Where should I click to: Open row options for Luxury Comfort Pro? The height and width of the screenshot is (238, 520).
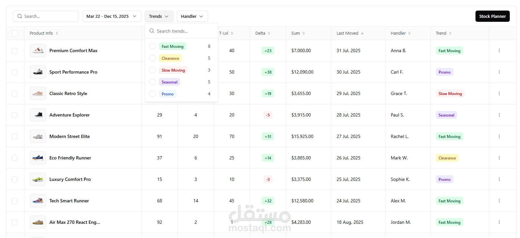pyautogui.click(x=499, y=179)
